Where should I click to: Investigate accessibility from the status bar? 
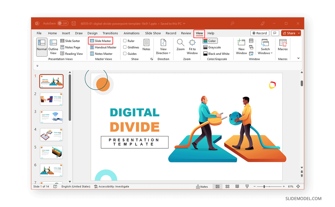tap(112, 186)
